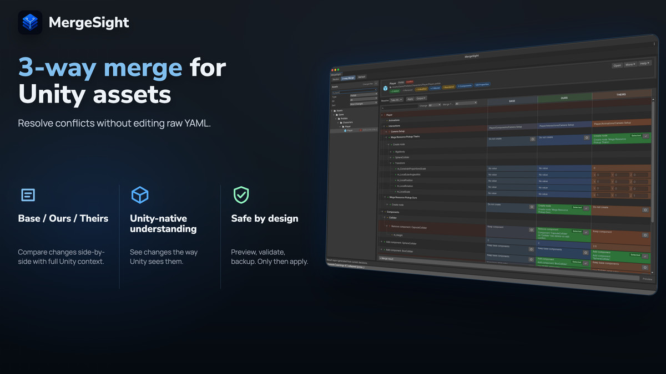Choose THEIRS 'Keep component' for CapsuleCollider
The height and width of the screenshot is (374, 666).
(x=645, y=235)
